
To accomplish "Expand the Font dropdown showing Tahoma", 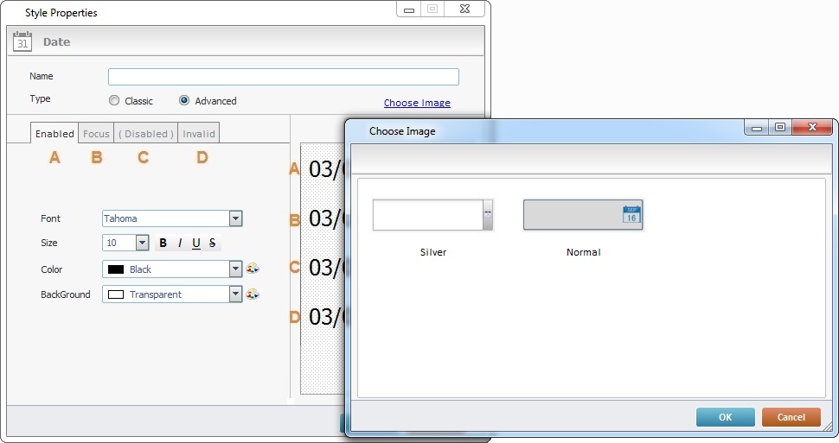I will pyautogui.click(x=235, y=219).
